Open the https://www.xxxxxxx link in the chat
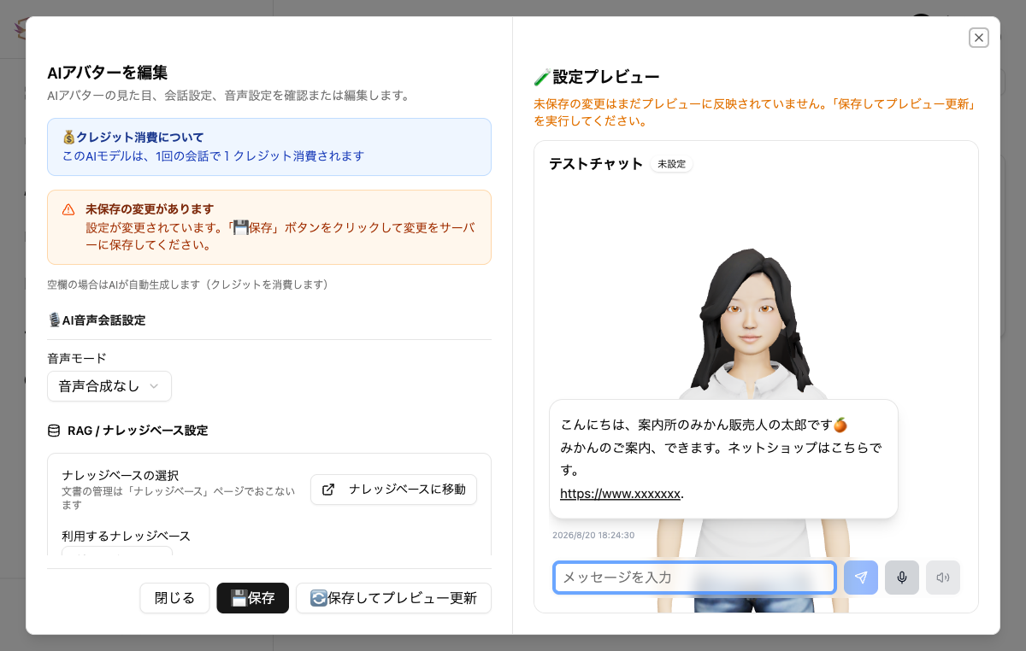Screen dimensions: 1026x651 click(620, 494)
